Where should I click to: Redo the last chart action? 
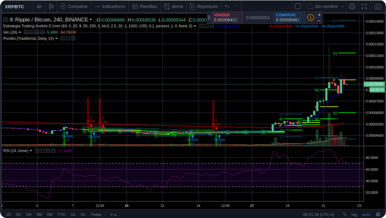coord(236,7)
